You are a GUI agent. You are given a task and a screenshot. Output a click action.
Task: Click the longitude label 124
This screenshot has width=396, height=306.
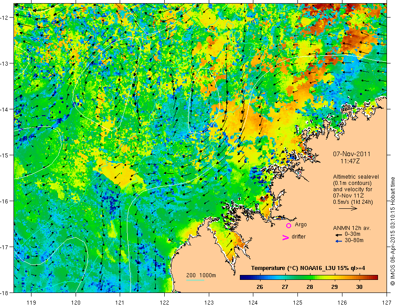[253, 302]
